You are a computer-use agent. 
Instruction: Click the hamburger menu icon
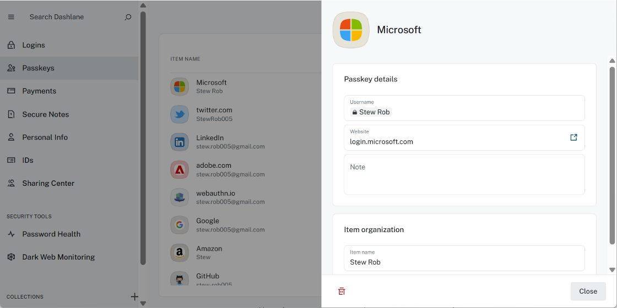[11, 17]
